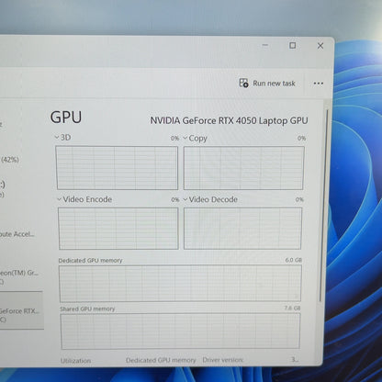Select the Radeon(TM) Graphics sidebar item
The image size is (382, 382).
19,276
